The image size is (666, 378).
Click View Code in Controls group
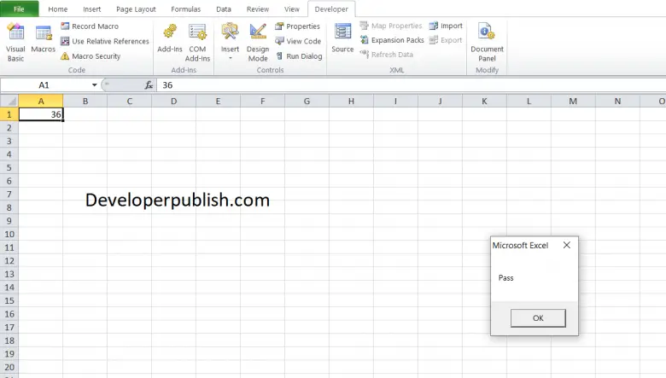point(298,41)
